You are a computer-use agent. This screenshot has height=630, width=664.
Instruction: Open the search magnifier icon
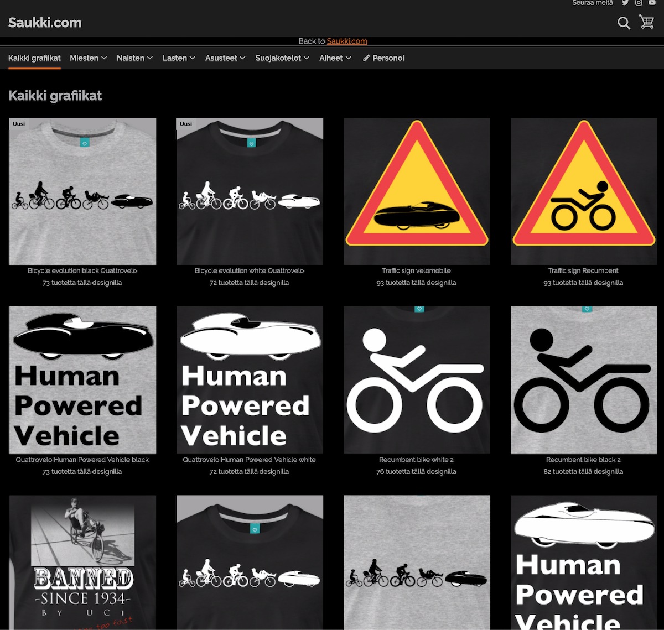pyautogui.click(x=624, y=23)
